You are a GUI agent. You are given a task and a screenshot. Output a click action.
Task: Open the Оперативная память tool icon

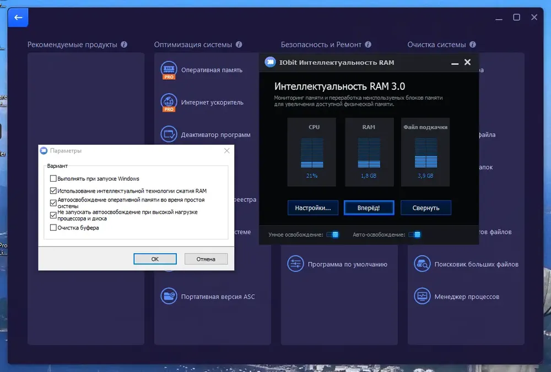[169, 69]
